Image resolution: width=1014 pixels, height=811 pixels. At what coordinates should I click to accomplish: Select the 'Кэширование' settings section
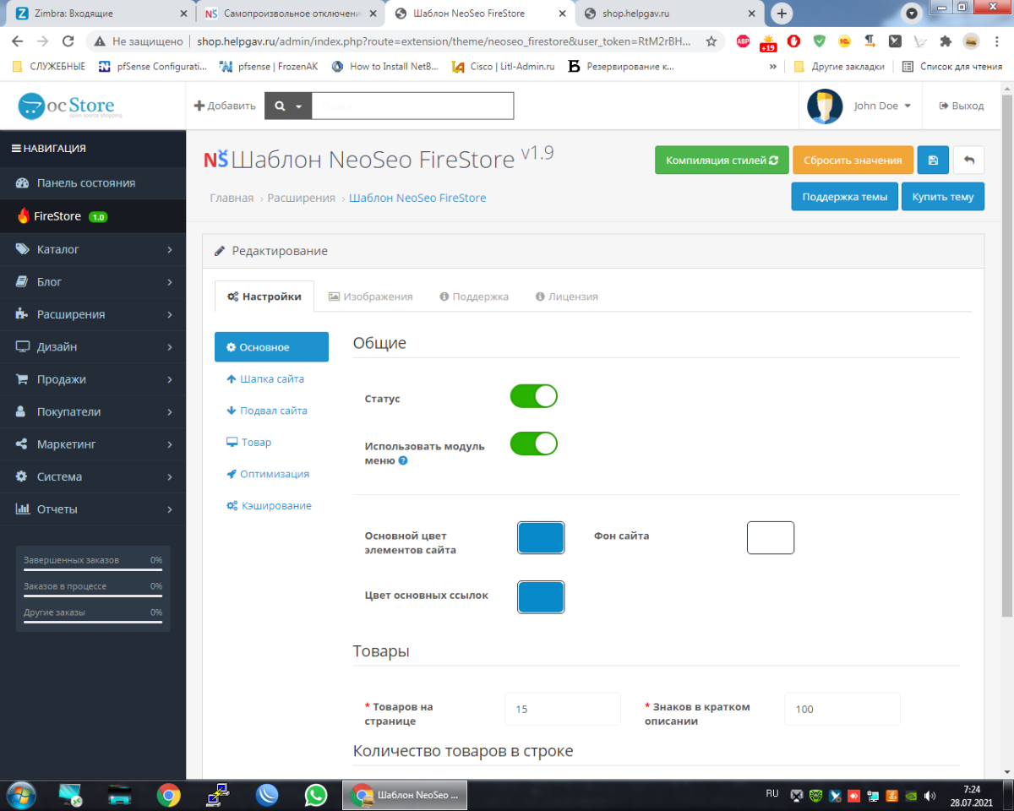(x=271, y=506)
